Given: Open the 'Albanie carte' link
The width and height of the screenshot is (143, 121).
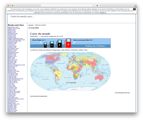Looking at the screenshot, I should pos(12,31).
